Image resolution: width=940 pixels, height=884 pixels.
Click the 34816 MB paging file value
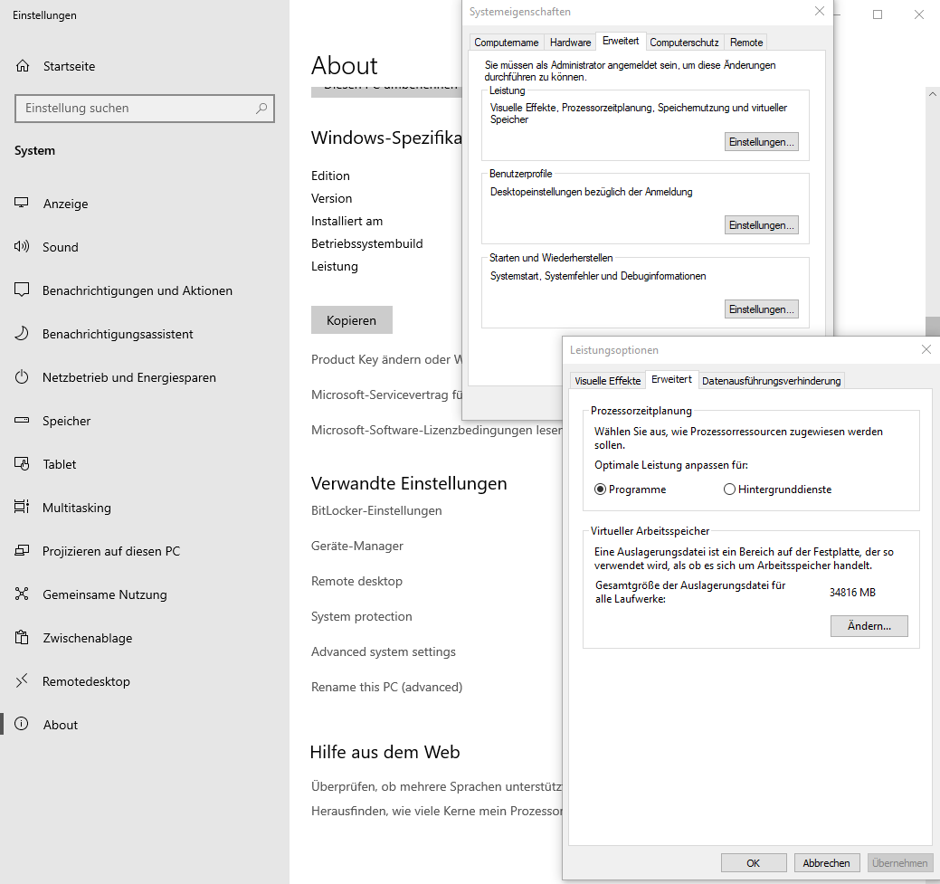tap(852, 592)
